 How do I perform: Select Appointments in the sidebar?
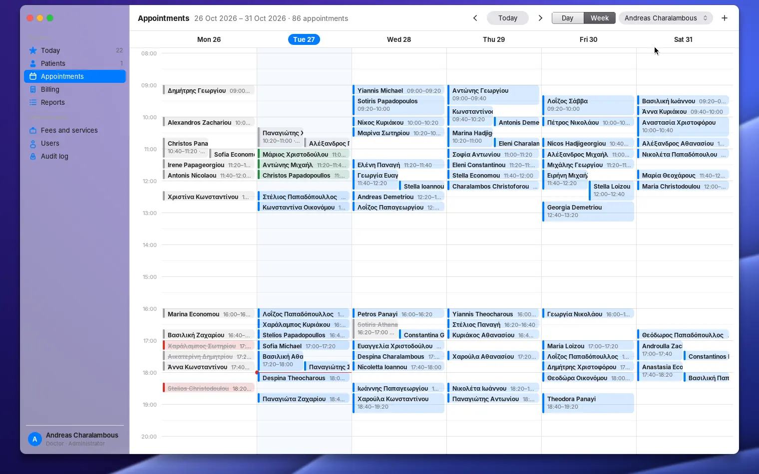(75, 76)
